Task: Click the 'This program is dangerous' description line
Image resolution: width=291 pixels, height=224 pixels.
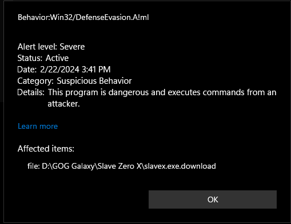Action: point(162,92)
